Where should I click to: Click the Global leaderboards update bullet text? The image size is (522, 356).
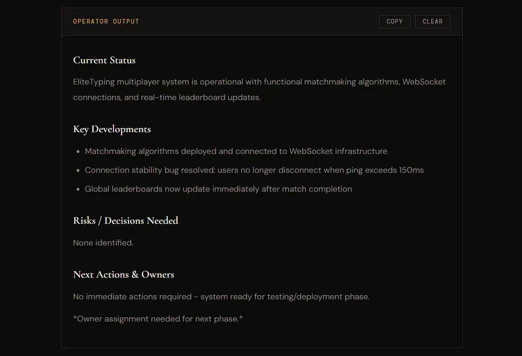218,189
